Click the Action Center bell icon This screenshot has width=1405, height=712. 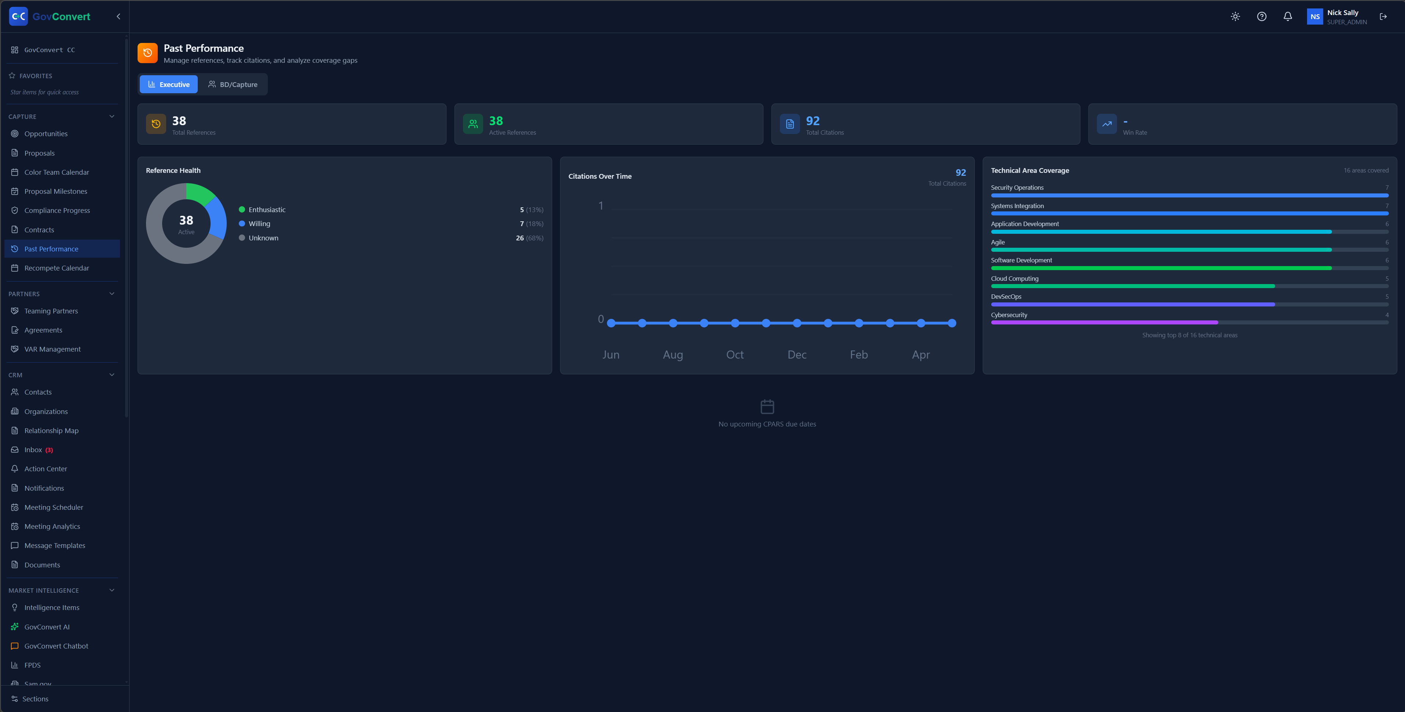tap(15, 469)
